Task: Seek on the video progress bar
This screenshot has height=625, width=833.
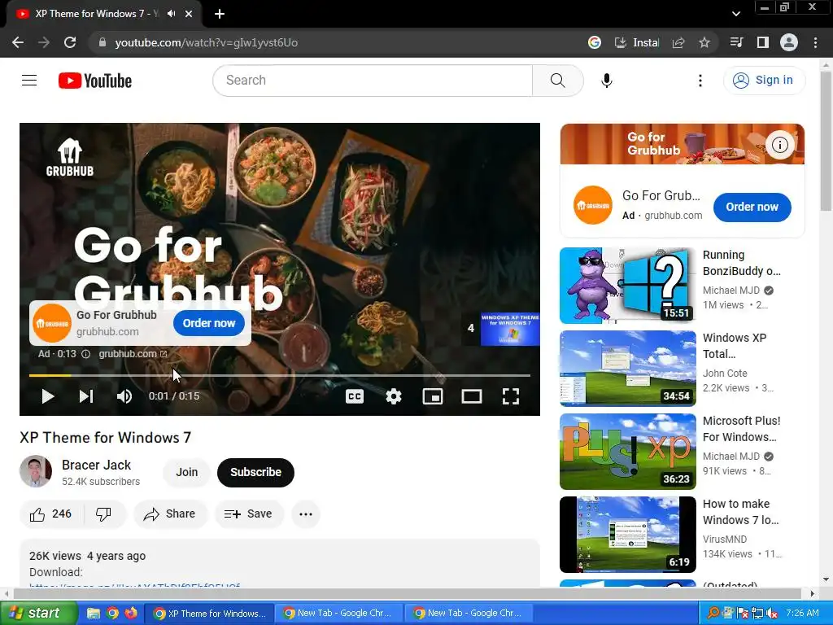Action: (280, 375)
